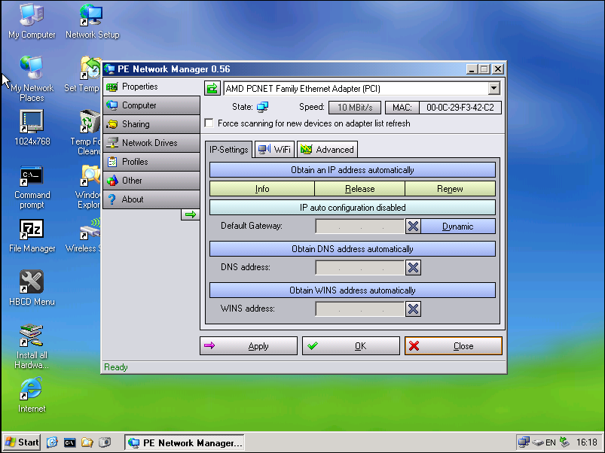Launch Install all Hardware shortcut
Screen dimensions: 605x453
[x=32, y=346]
